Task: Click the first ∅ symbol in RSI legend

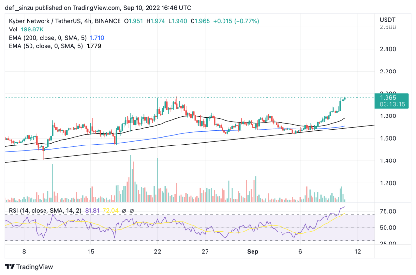Action: (124, 211)
